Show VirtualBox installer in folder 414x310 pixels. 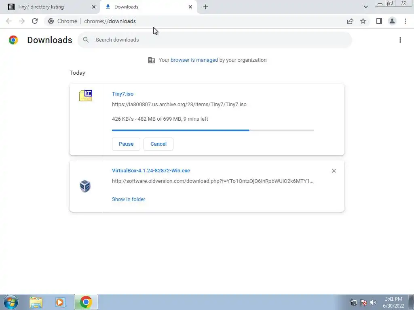click(x=128, y=199)
